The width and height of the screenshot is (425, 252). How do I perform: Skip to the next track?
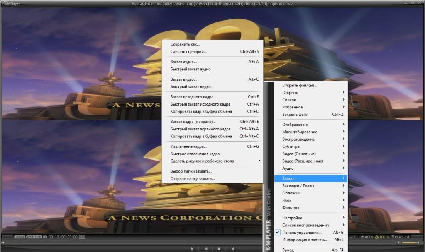click(232, 249)
